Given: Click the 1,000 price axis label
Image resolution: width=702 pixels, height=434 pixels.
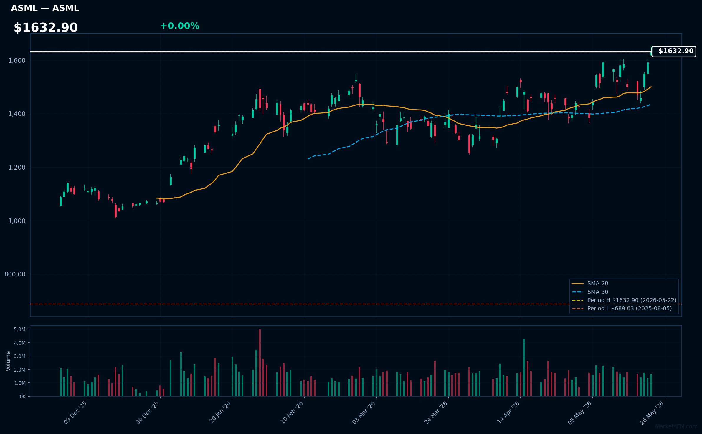Looking at the screenshot, I should [x=17, y=221].
